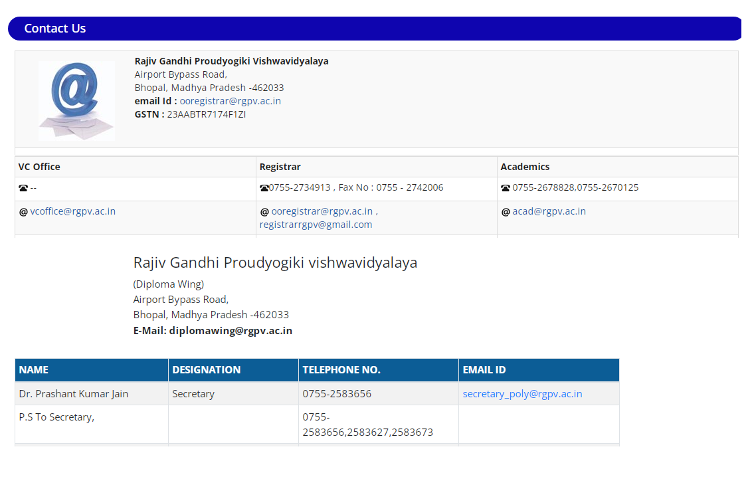Click the TELEPHONE NO. column header
The width and height of the screenshot is (752, 479).
379,369
